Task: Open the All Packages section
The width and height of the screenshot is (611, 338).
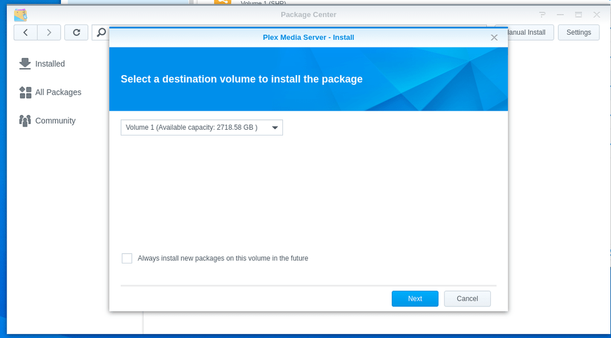Action: click(x=58, y=93)
